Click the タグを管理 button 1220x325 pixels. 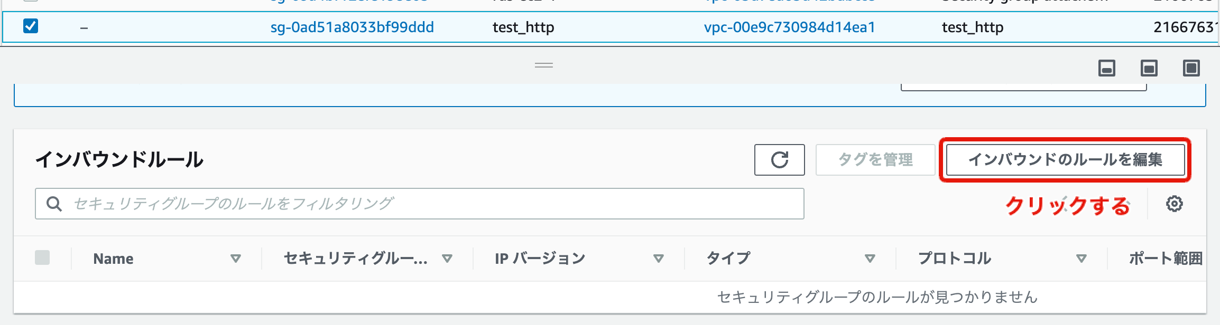(875, 160)
